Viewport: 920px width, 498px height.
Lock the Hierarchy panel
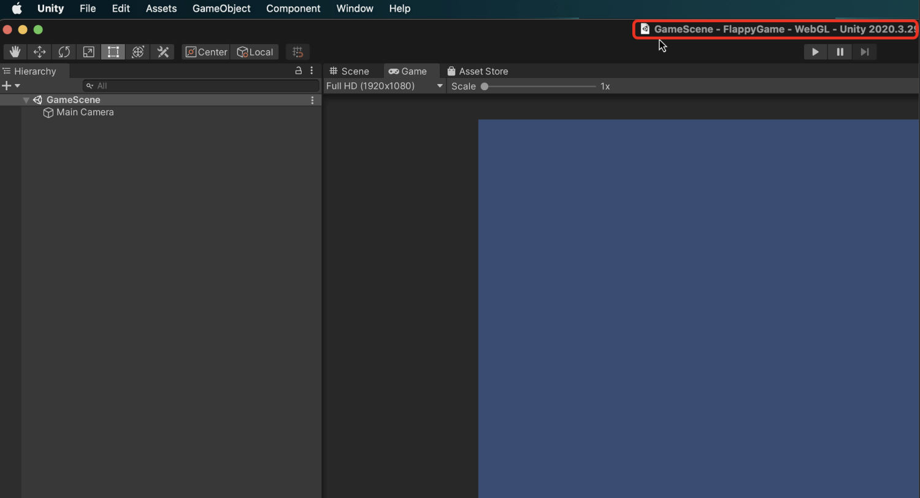[x=299, y=71]
